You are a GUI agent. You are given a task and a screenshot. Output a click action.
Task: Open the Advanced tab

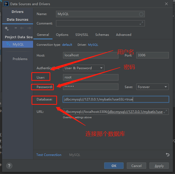pos(124,35)
